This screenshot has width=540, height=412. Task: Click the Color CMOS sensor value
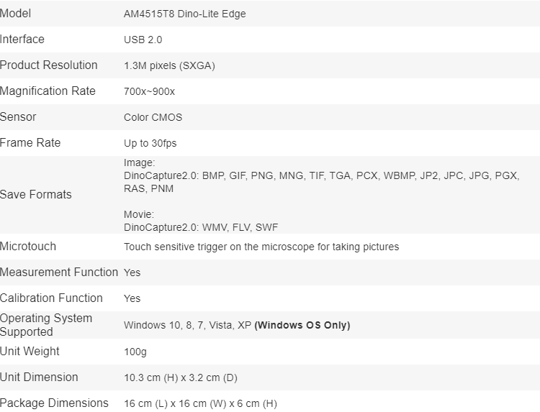[x=153, y=118]
